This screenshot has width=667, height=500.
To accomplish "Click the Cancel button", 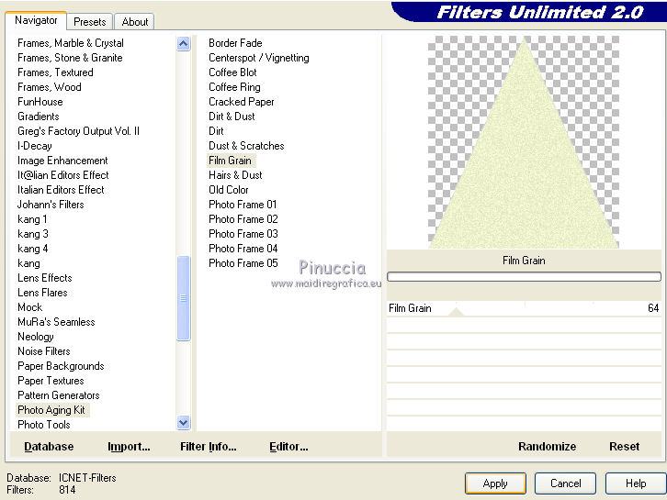I will coord(565,483).
